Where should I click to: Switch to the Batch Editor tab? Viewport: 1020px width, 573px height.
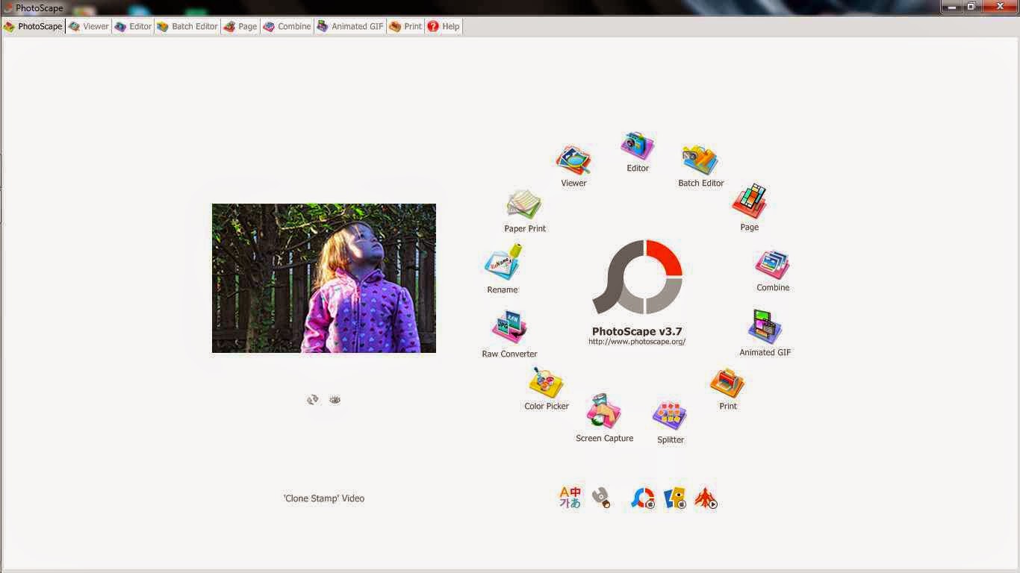coord(187,26)
